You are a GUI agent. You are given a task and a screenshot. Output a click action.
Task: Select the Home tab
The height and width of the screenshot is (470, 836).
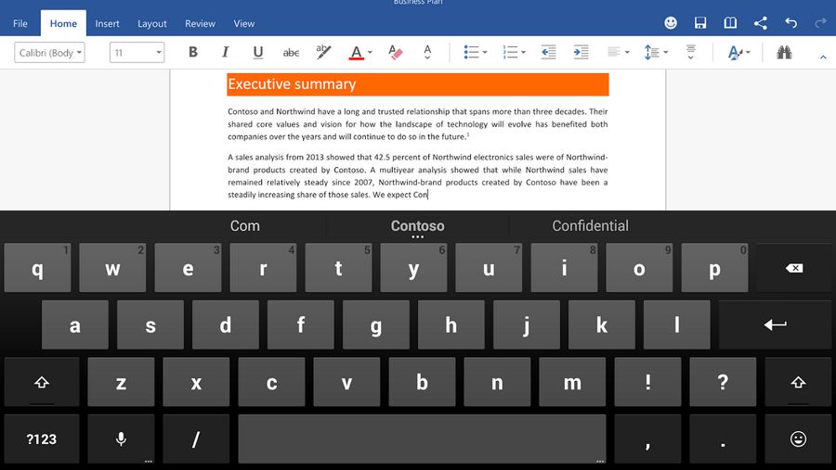(x=63, y=23)
